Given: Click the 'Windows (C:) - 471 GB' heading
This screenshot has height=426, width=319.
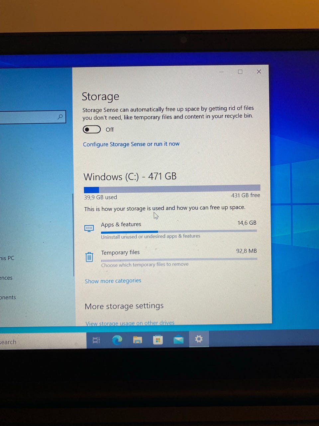Looking at the screenshot, I should tap(130, 176).
